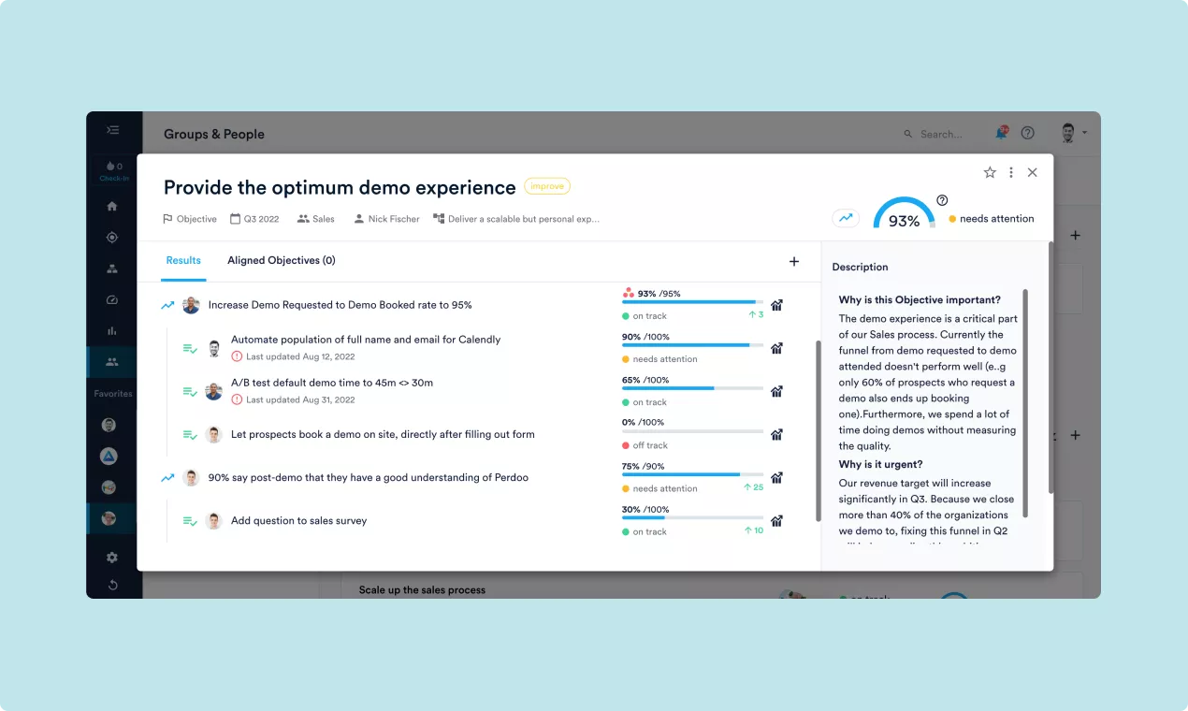Open Increase Demo Requested to Demo Booked result
The image size is (1188, 711).
tap(340, 305)
